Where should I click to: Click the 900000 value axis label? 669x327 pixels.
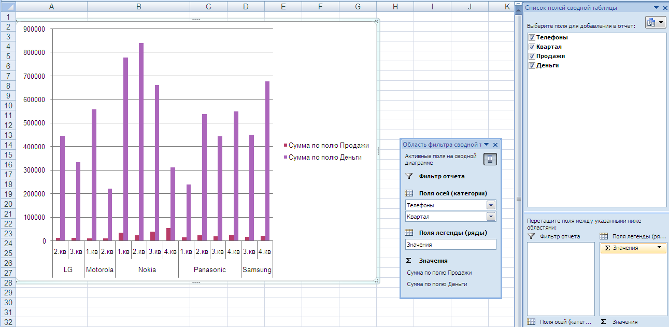pos(34,29)
